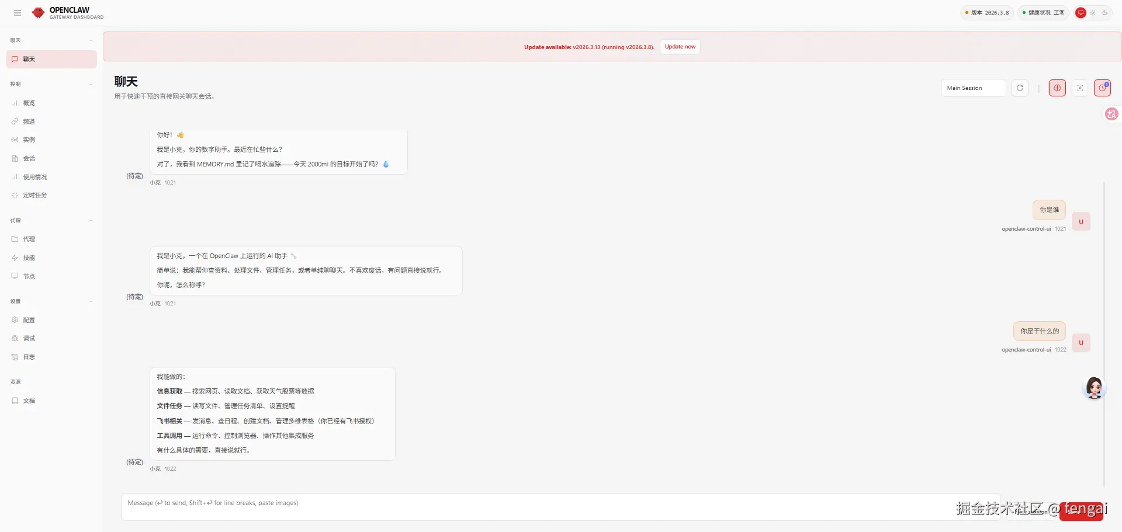
Task: Go to 配置 configuration settings
Action: coord(51,320)
